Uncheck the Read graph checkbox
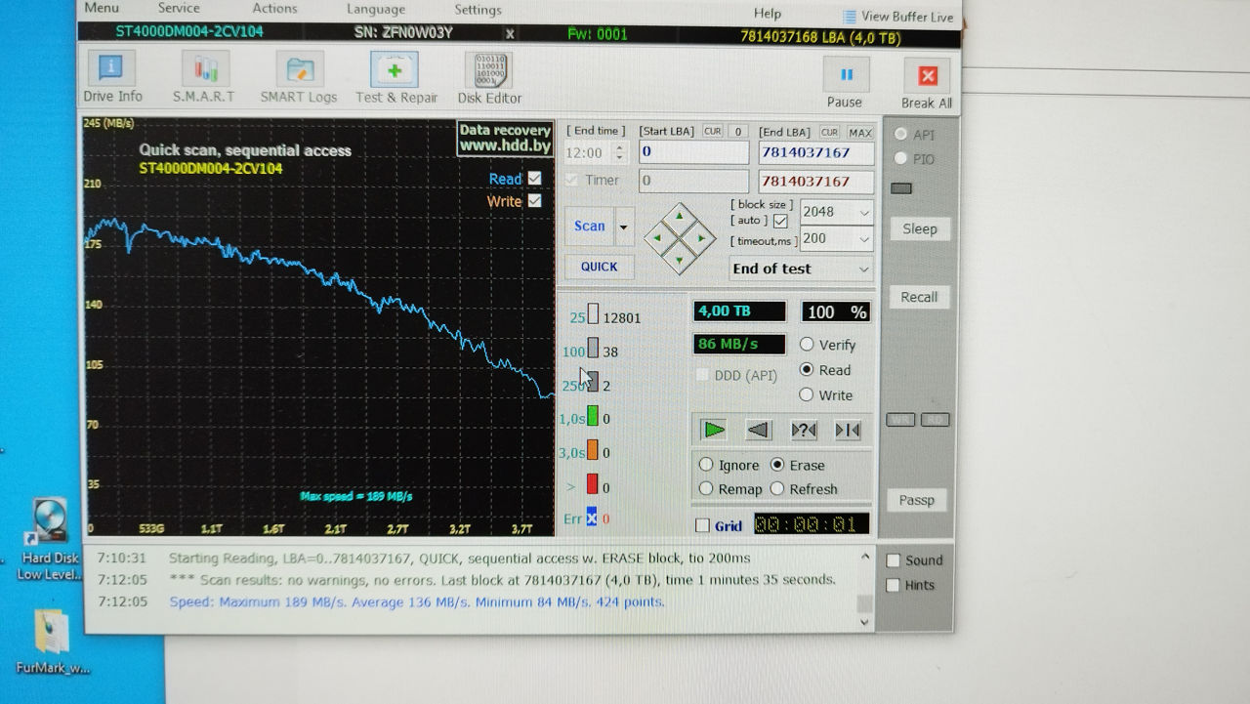Screen dimensions: 1250x704 (x=534, y=179)
